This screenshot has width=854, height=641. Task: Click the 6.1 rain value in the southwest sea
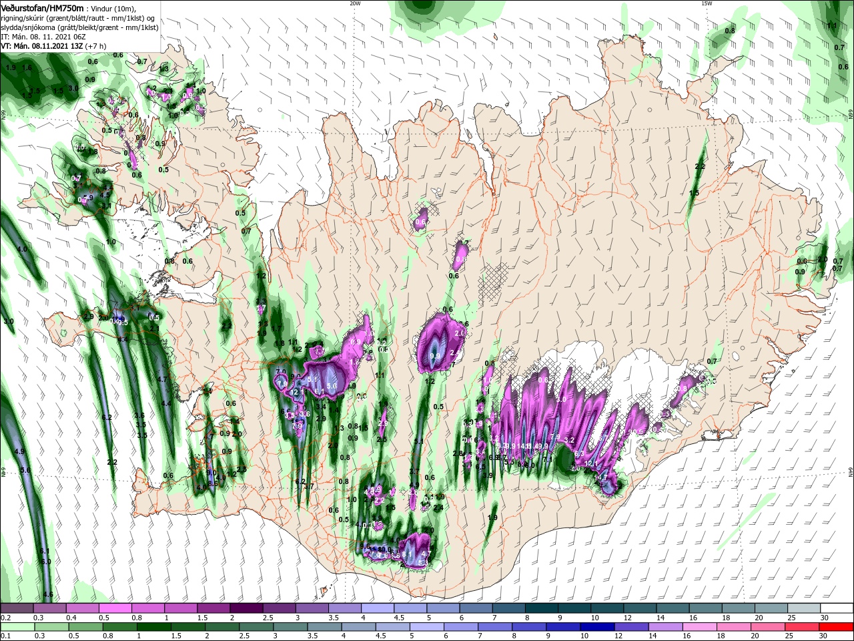tap(45, 551)
